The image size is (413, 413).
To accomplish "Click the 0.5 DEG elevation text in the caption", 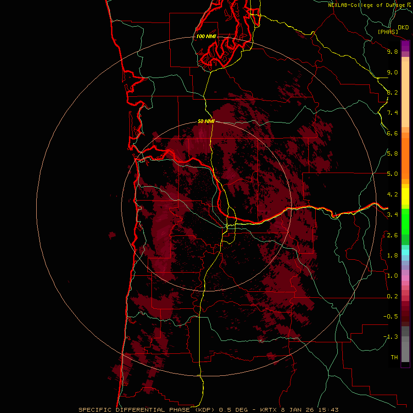I will coord(234,410).
